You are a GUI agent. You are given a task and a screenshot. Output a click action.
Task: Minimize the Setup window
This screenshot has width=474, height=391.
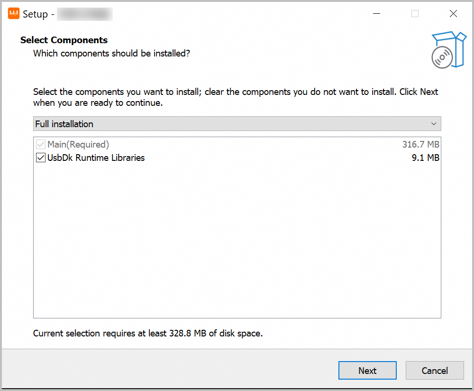(377, 14)
